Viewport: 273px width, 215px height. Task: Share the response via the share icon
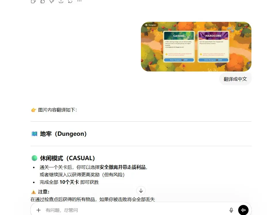61,1
